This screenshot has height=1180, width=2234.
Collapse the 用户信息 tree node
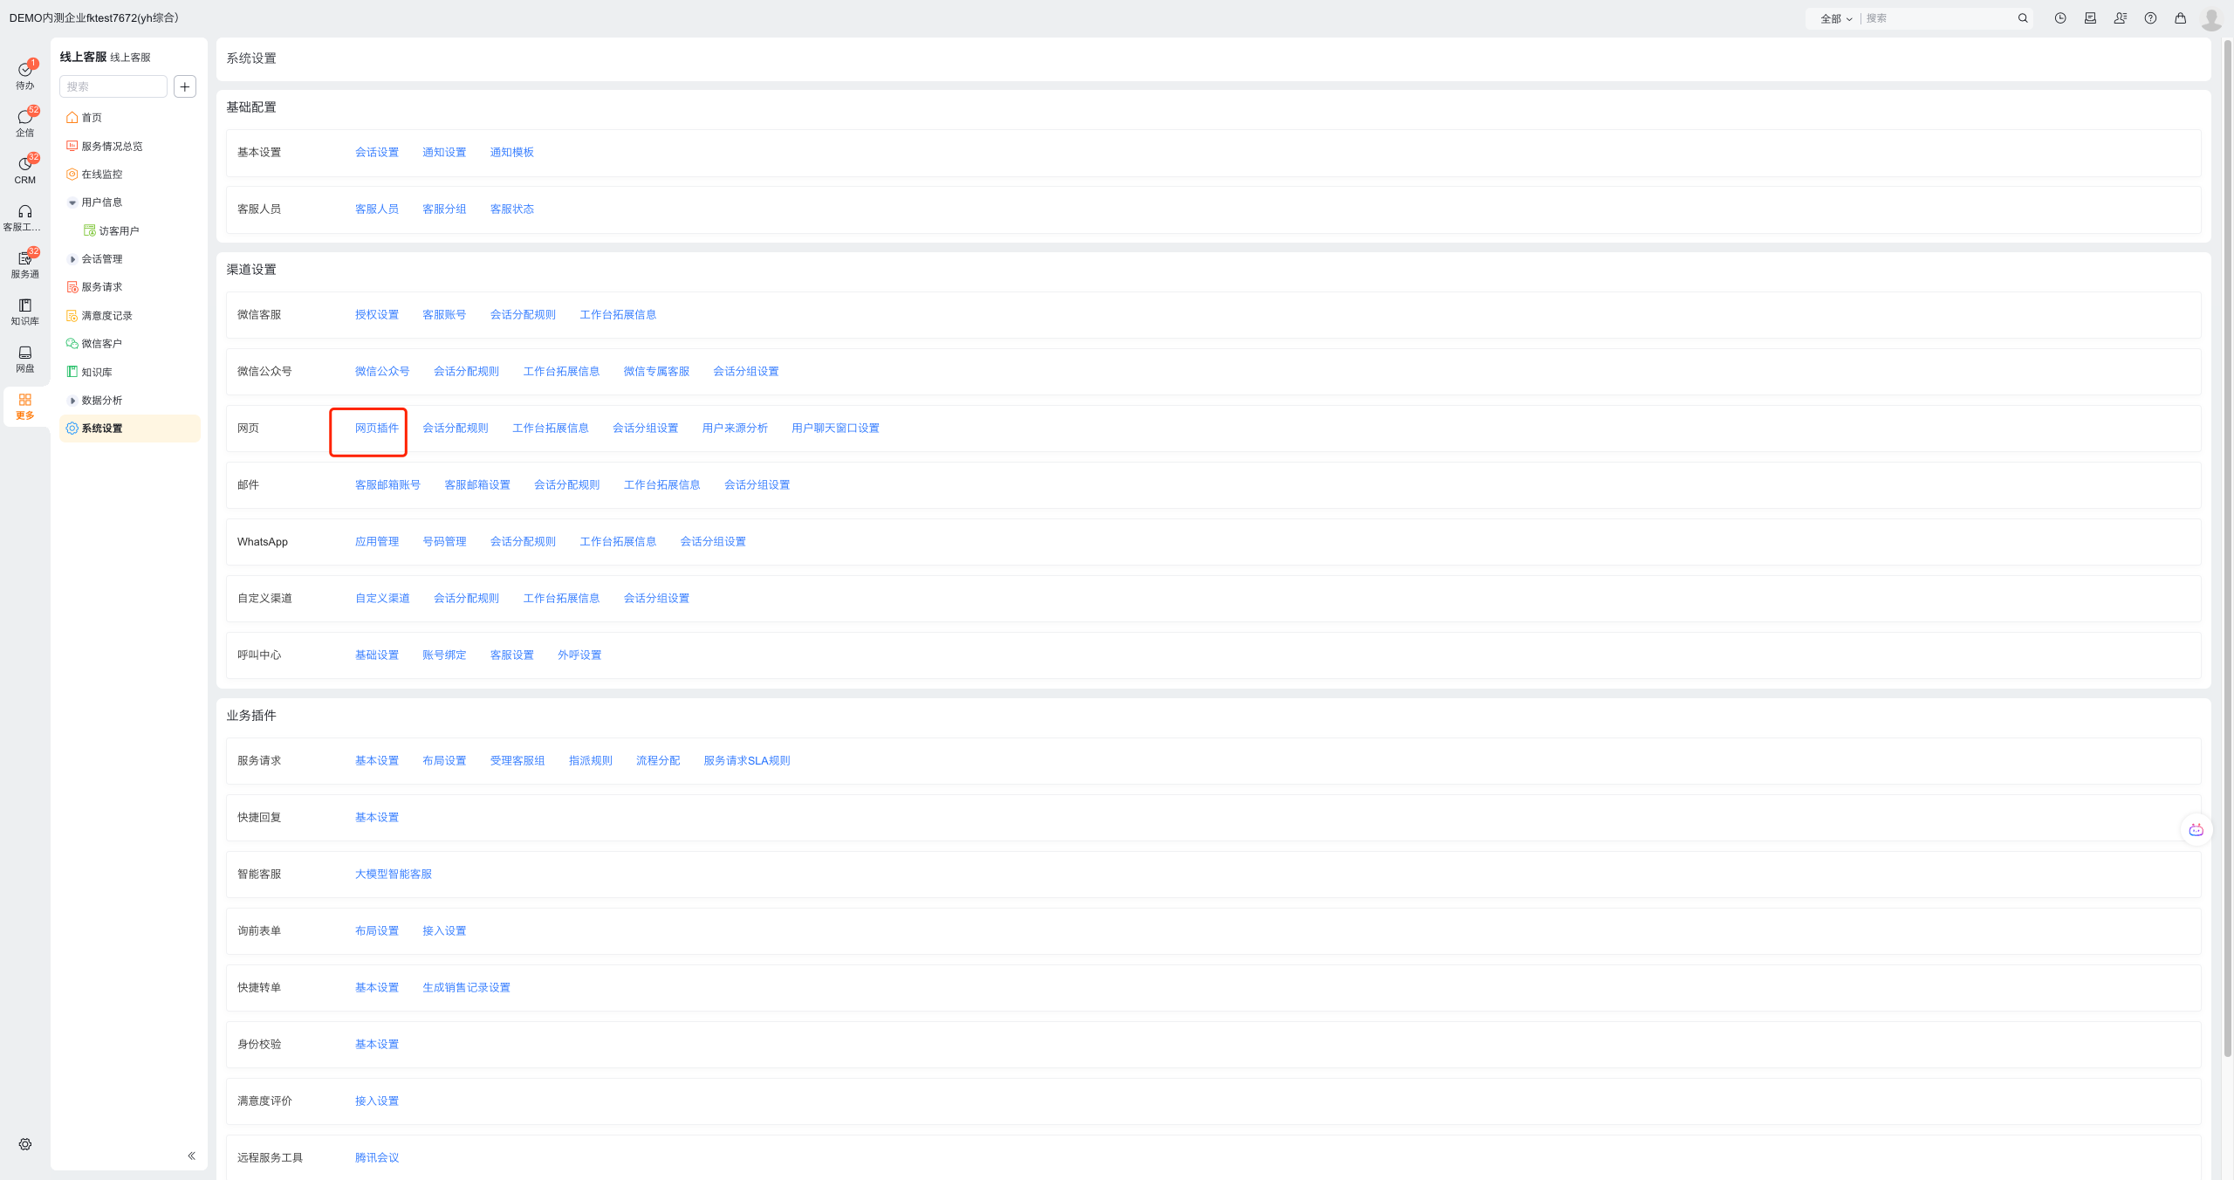coord(72,202)
